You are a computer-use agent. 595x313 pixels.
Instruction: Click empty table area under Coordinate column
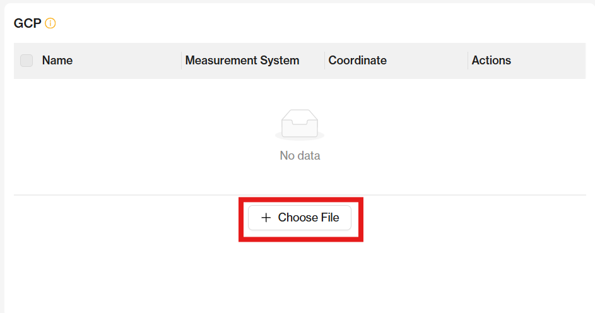coord(396,136)
